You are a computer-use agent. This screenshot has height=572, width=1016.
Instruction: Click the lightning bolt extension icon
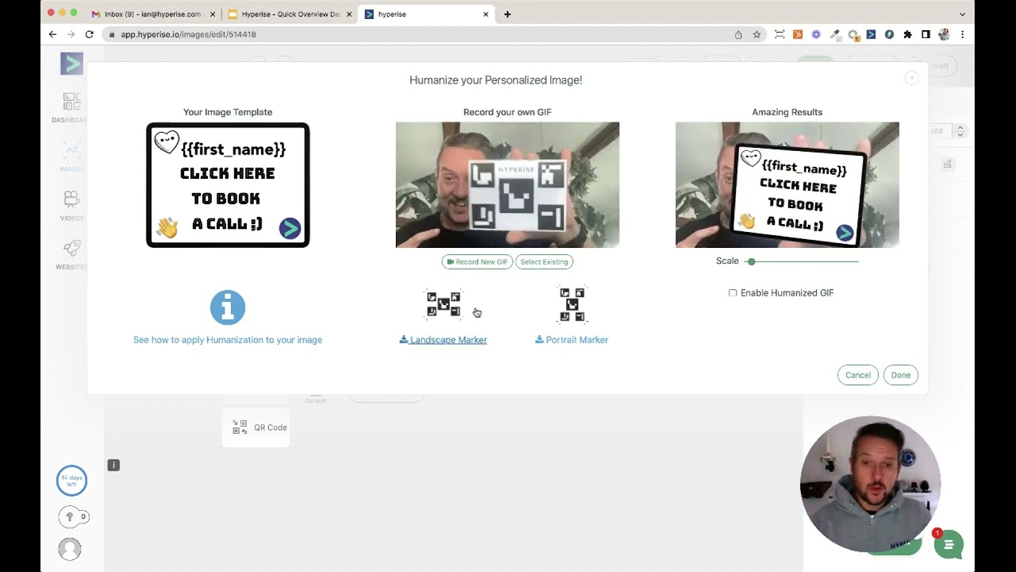(x=889, y=34)
